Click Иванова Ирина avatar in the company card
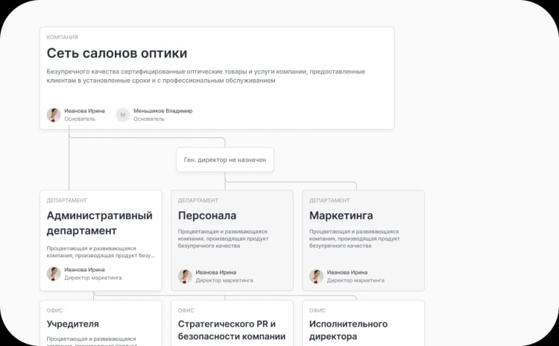The image size is (559, 346). [54, 115]
